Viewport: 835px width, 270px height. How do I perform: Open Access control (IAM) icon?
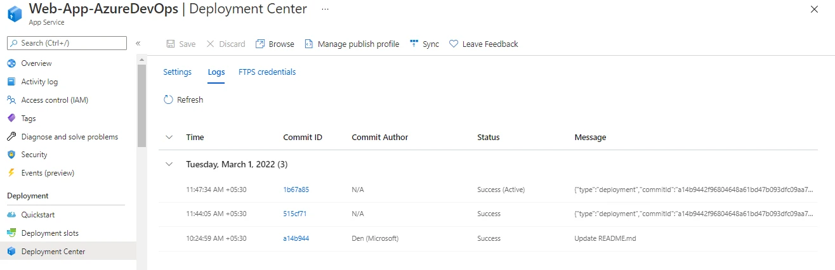(x=11, y=100)
